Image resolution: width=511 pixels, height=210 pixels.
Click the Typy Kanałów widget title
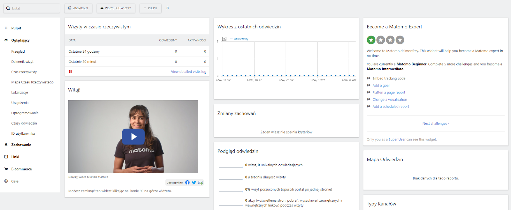tap(381, 204)
